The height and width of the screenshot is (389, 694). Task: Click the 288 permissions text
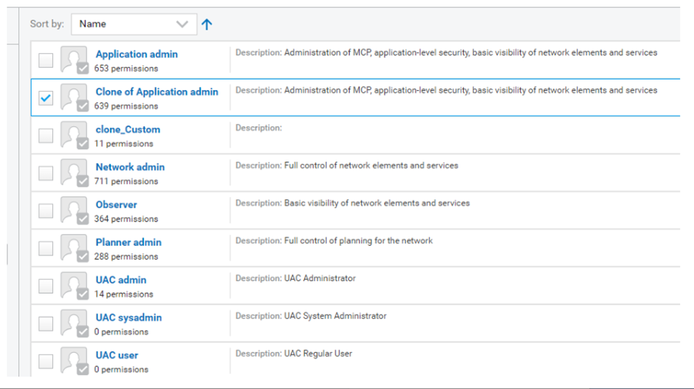[x=126, y=257]
